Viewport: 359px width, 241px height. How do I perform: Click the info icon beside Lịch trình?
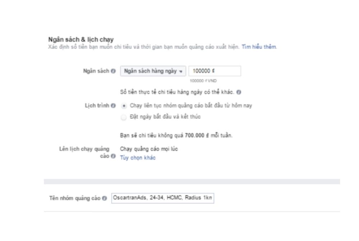pos(113,106)
